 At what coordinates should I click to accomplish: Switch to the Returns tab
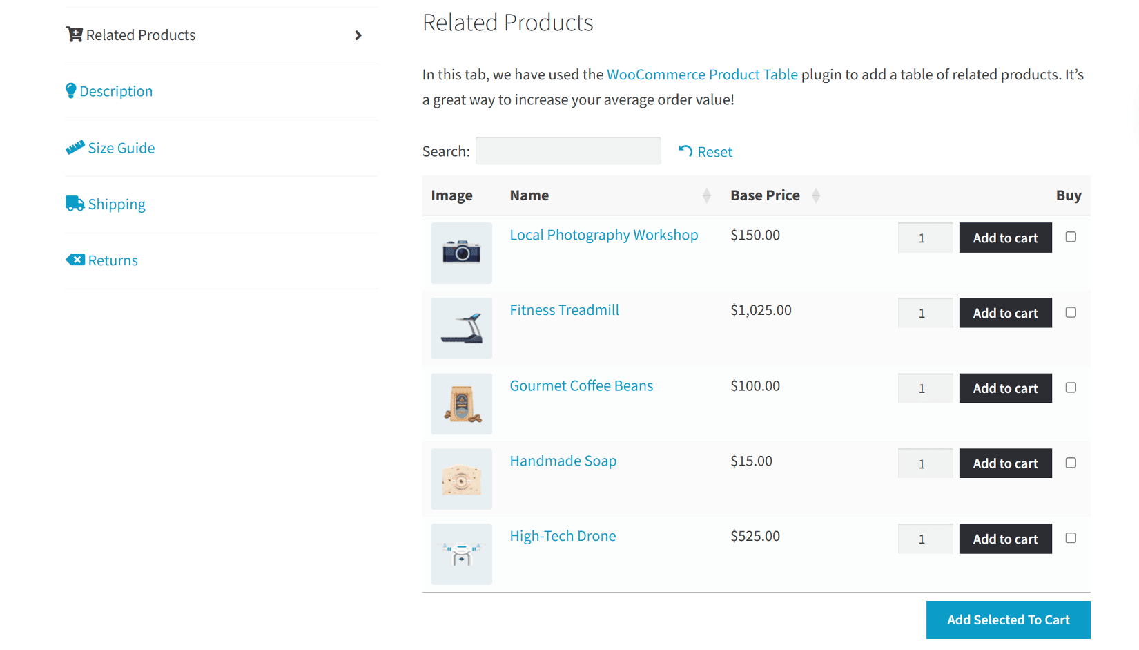(113, 260)
